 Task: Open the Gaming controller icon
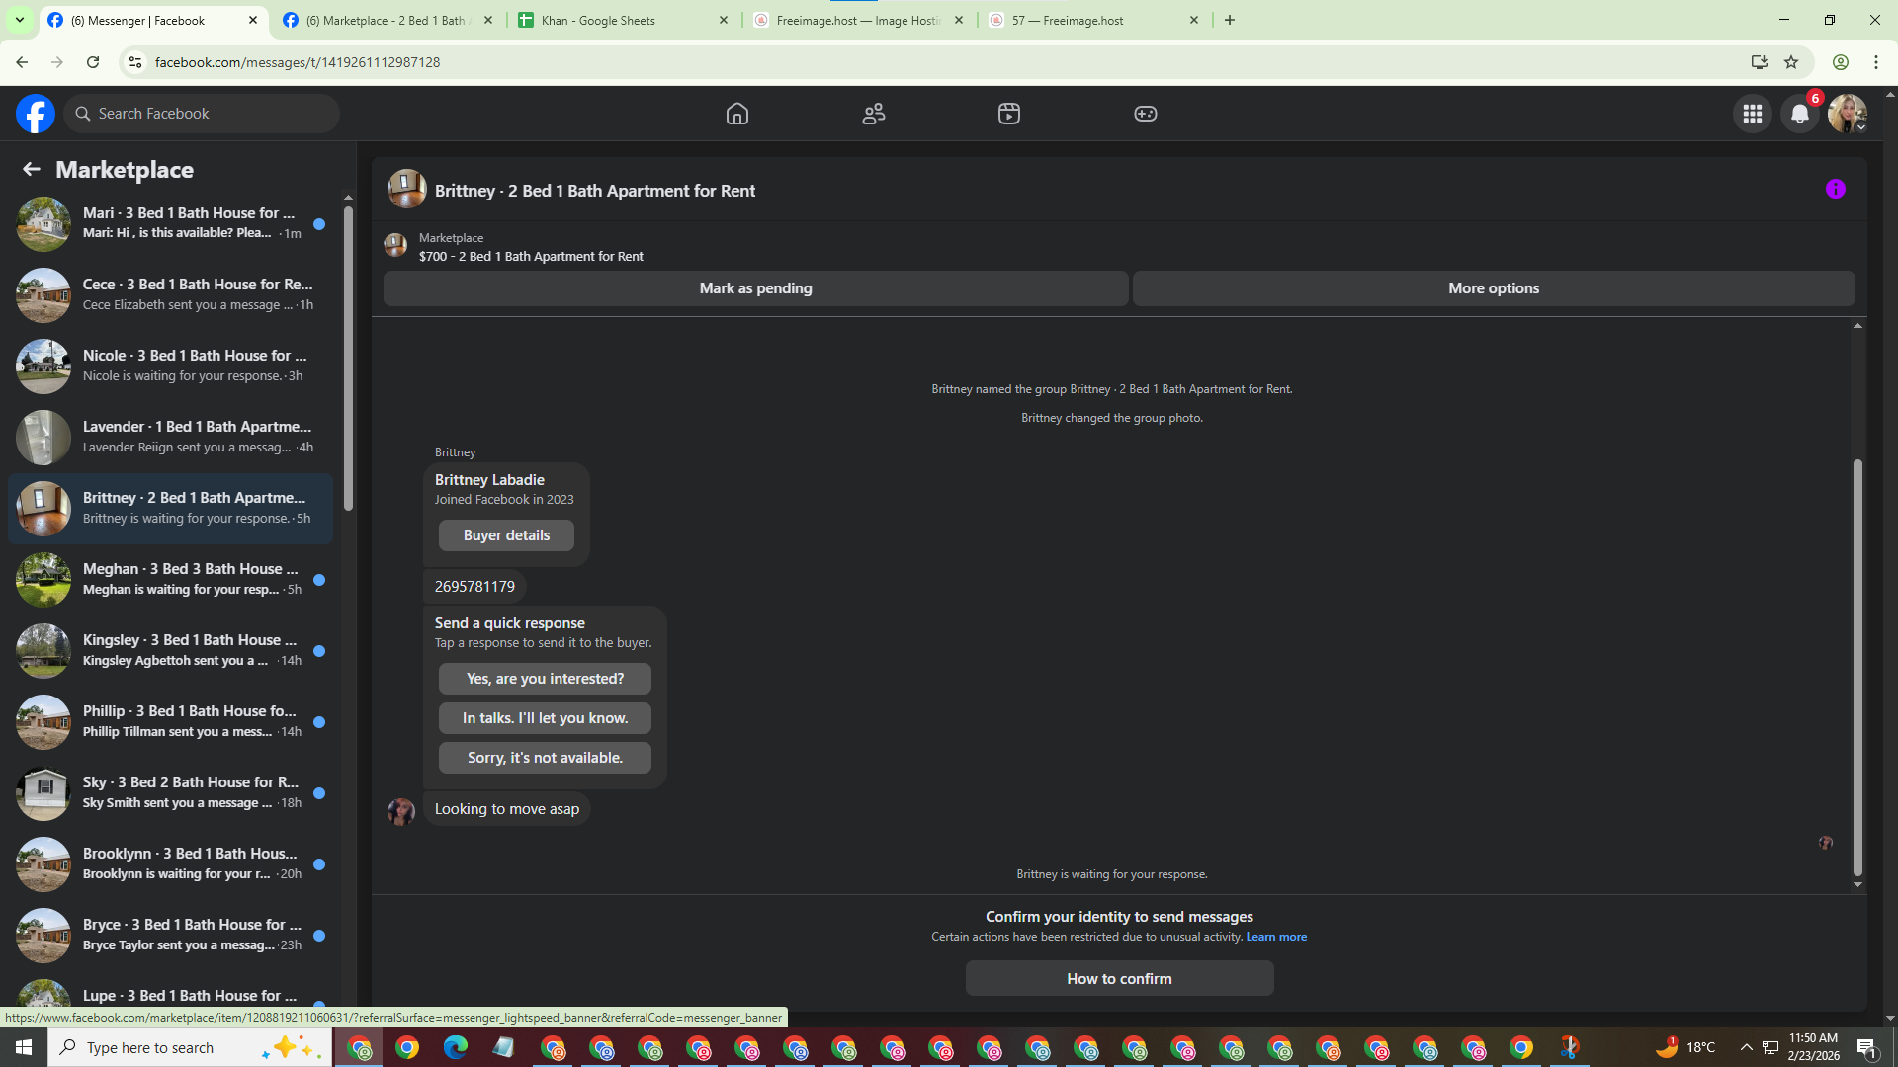point(1145,114)
